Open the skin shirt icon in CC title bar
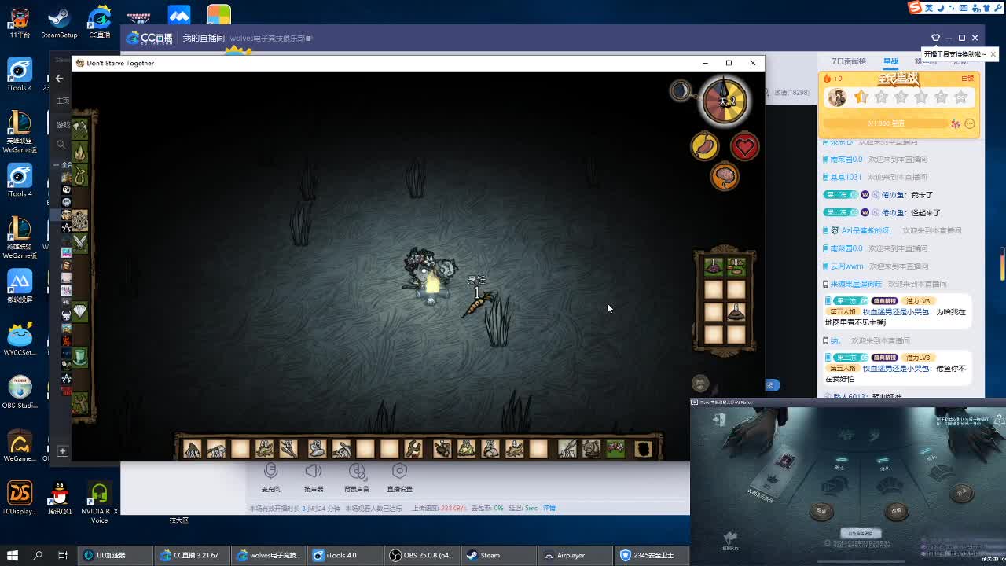Viewport: 1006px width, 566px height. 935,38
